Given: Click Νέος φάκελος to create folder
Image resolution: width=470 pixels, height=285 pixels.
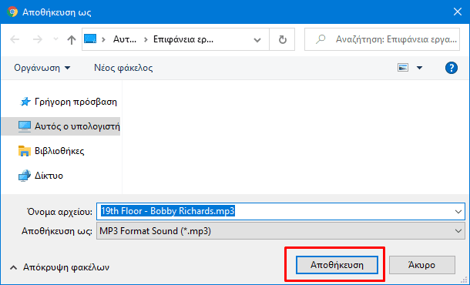Looking at the screenshot, I should point(123,68).
